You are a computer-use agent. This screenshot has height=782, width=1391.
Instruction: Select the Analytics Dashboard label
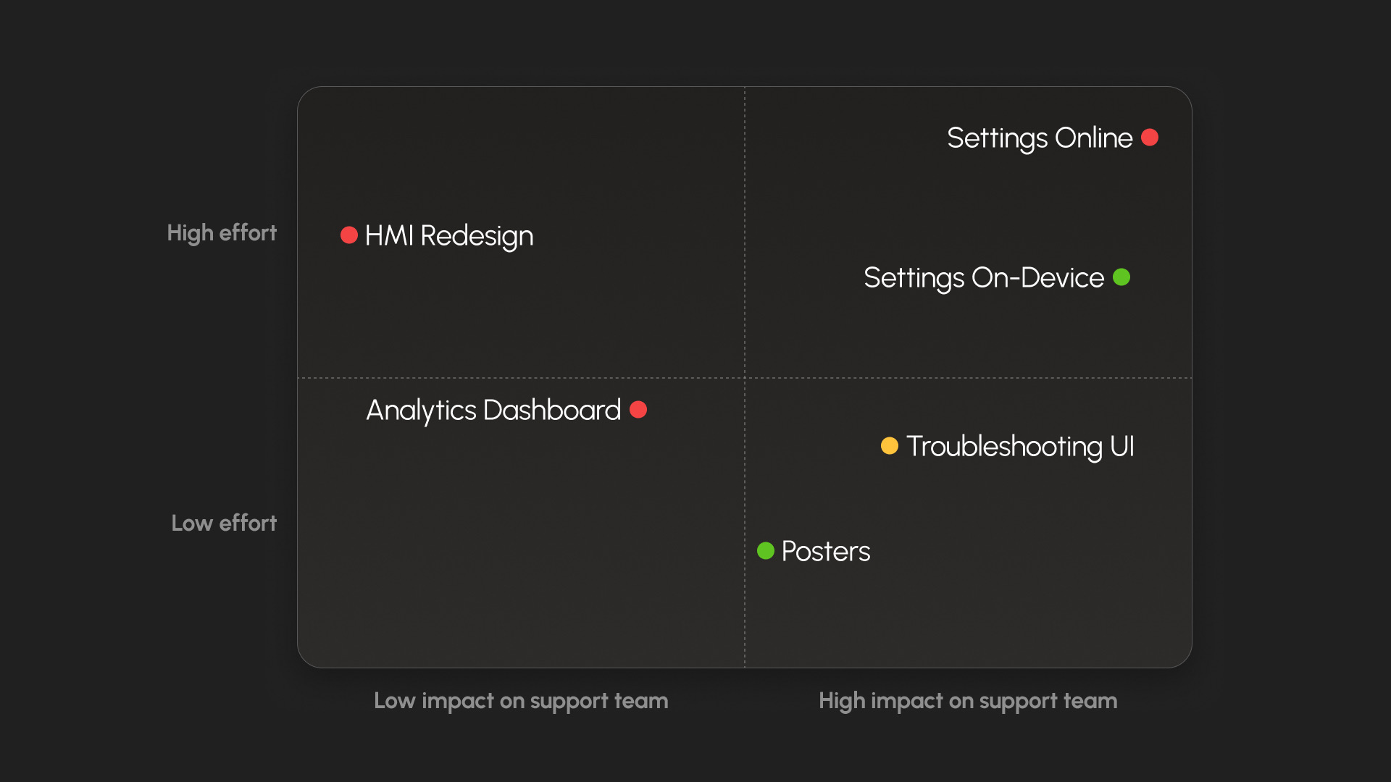pyautogui.click(x=493, y=411)
